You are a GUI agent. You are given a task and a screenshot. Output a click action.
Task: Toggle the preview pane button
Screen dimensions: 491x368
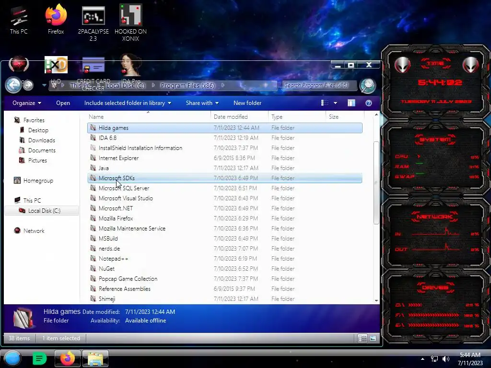coord(351,103)
